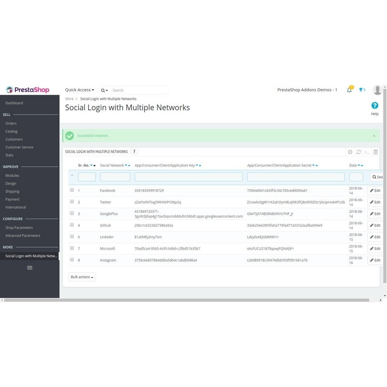Click the vertical page scrollbar

coord(385,187)
